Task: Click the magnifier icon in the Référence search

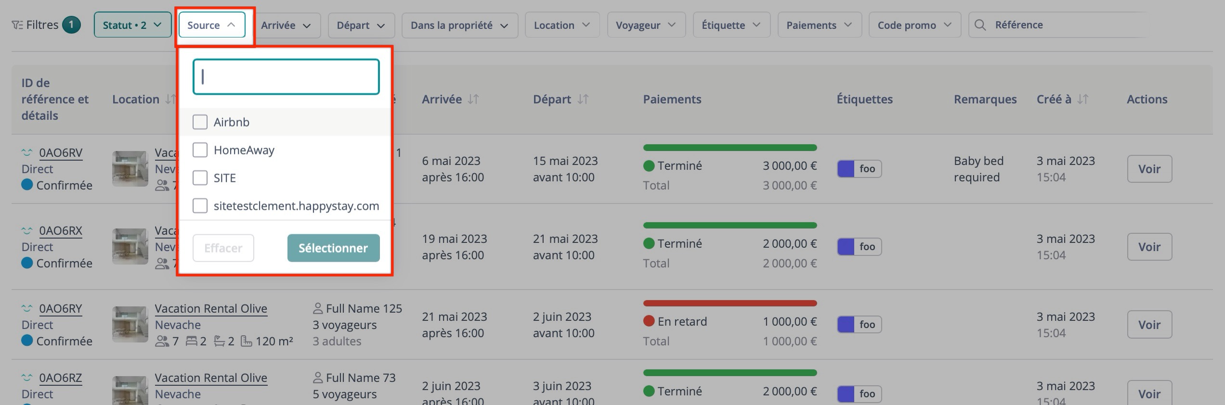Action: 981,25
